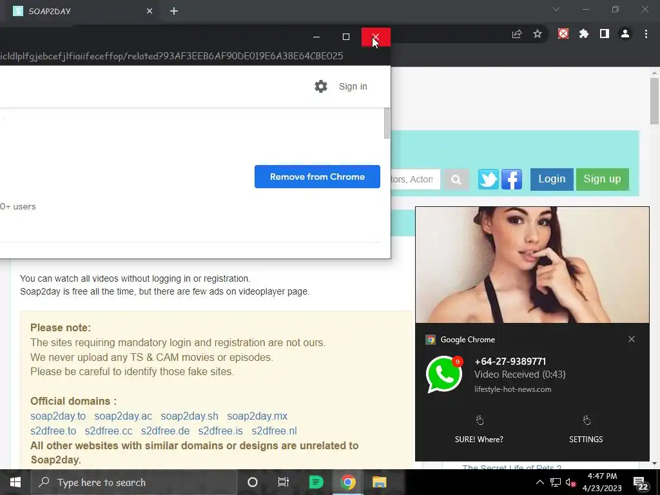Open the s2dfree.nl link

coord(274,431)
